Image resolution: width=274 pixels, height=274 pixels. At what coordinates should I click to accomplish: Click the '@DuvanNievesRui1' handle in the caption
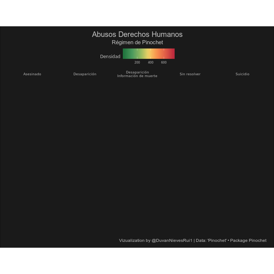click(172, 240)
